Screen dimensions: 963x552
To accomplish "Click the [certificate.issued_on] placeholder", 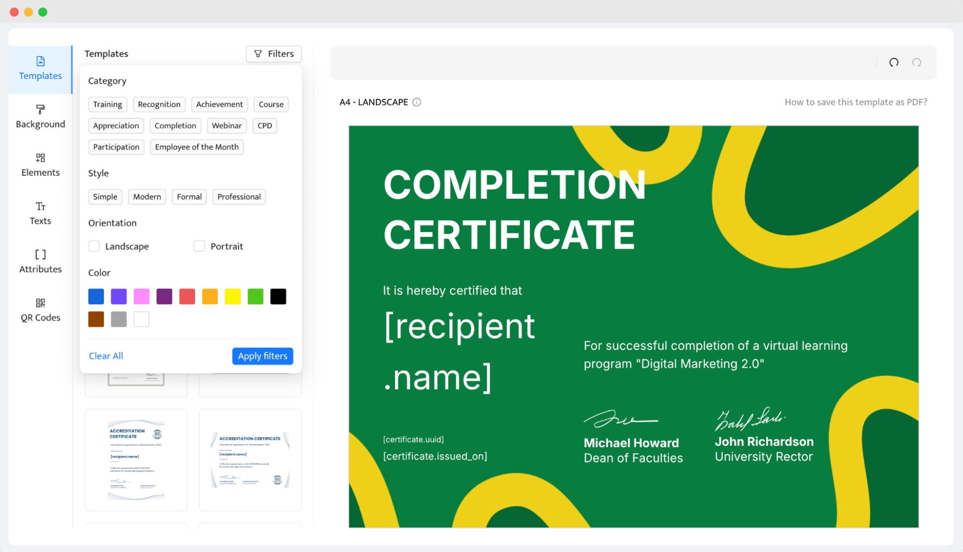I will (435, 456).
